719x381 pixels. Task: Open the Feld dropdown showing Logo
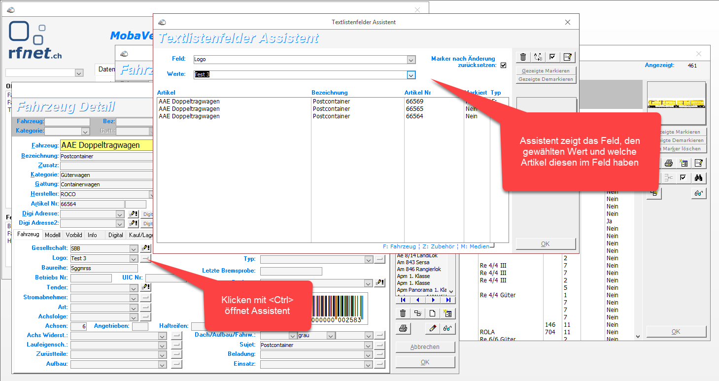(411, 60)
